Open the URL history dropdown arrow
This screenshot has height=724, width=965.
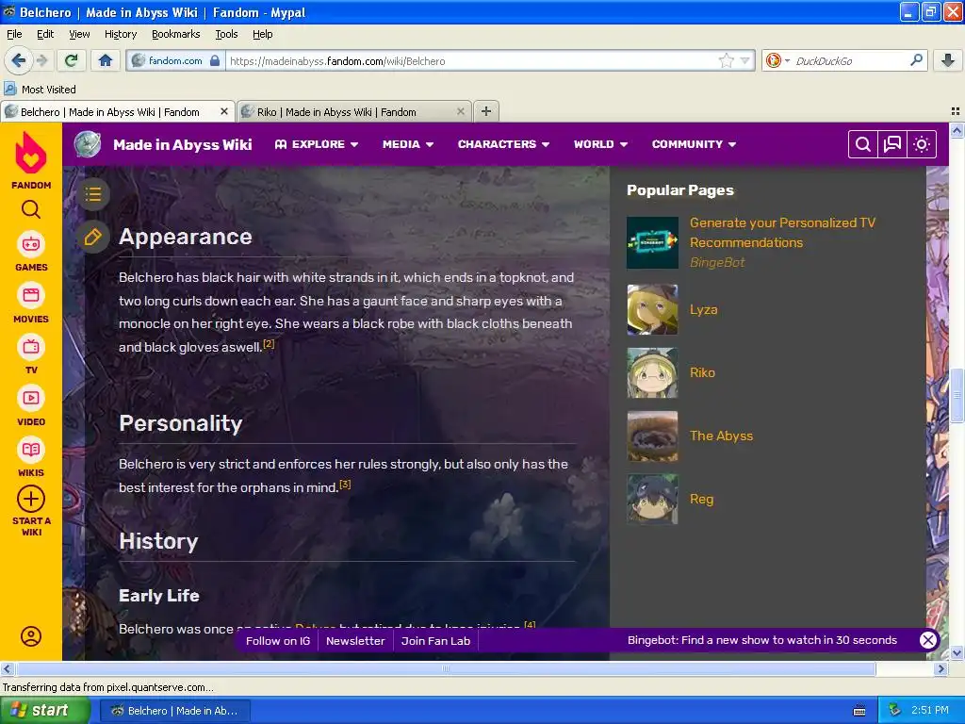click(744, 60)
